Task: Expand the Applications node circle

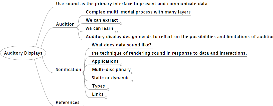Action: point(121,65)
